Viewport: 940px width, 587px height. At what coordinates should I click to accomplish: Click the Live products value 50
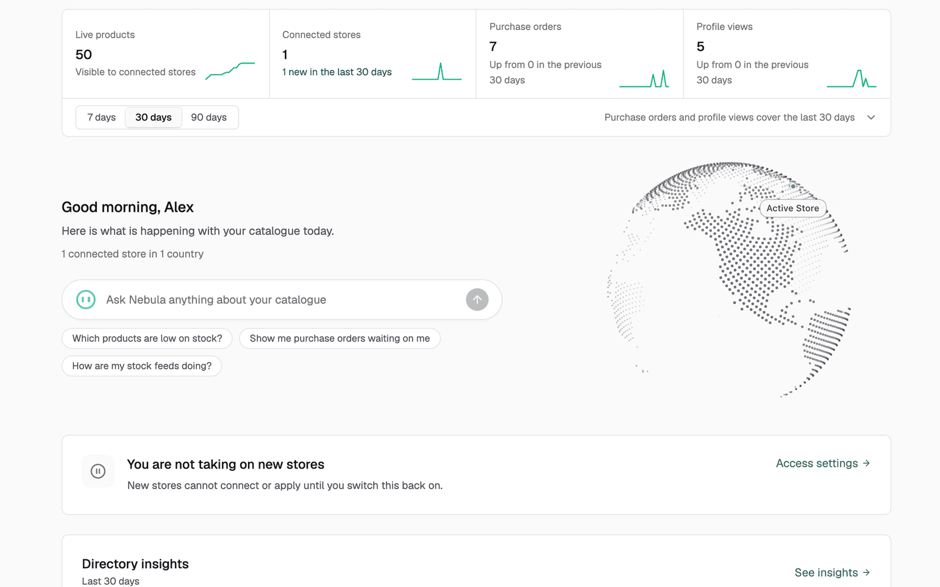click(83, 55)
